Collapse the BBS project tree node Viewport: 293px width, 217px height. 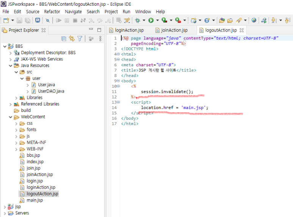click(x=5, y=46)
